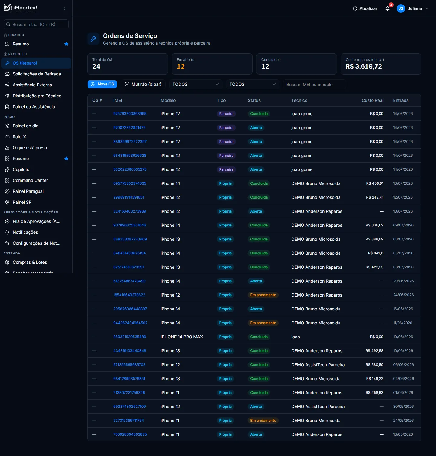
Task: Open IMEI 975763200863995 link
Action: 130,114
